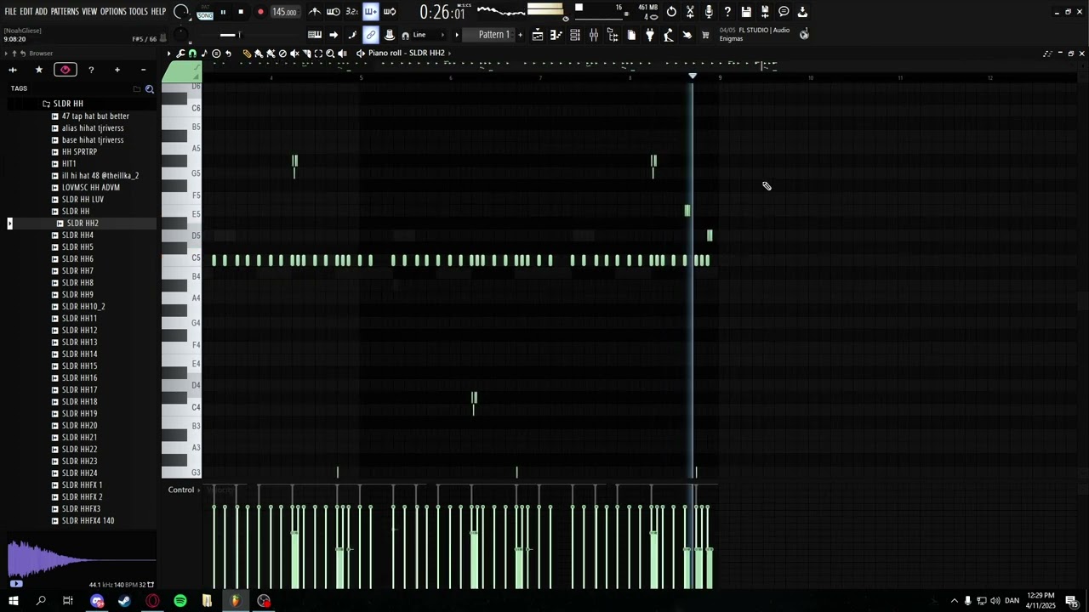Toggle loop recording

(x=390, y=12)
